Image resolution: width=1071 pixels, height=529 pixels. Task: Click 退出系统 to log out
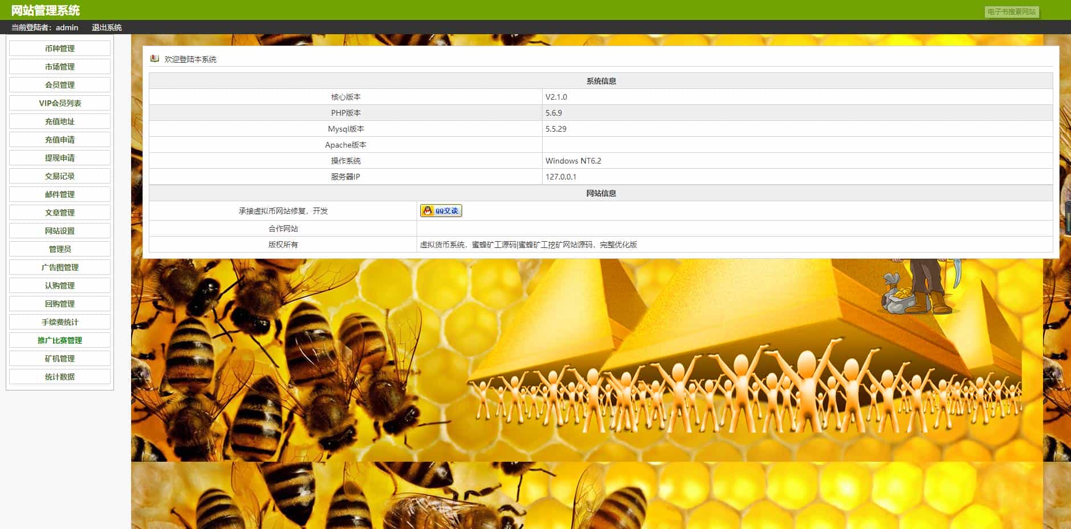pos(107,27)
